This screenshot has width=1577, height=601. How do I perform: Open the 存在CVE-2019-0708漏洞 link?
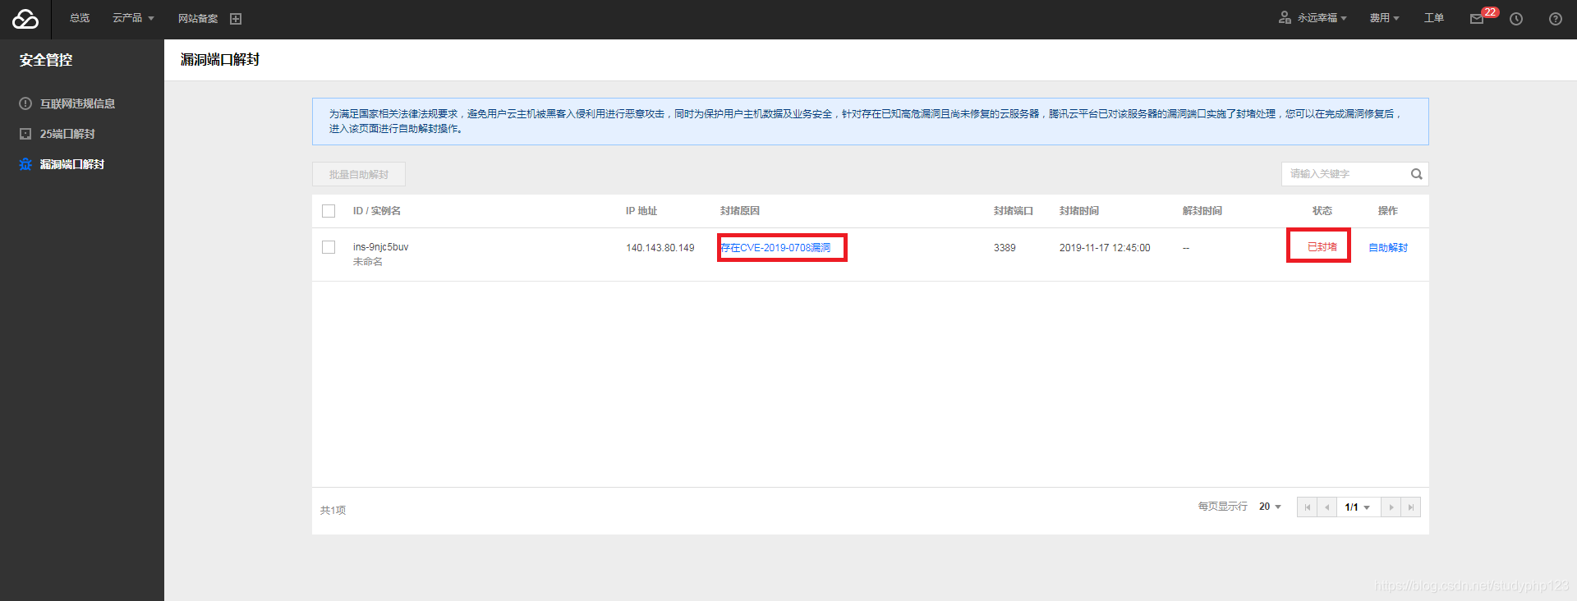pyautogui.click(x=775, y=248)
